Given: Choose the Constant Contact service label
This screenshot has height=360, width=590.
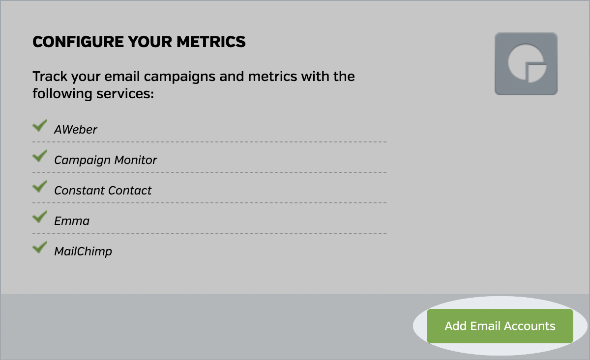Looking at the screenshot, I should [103, 191].
